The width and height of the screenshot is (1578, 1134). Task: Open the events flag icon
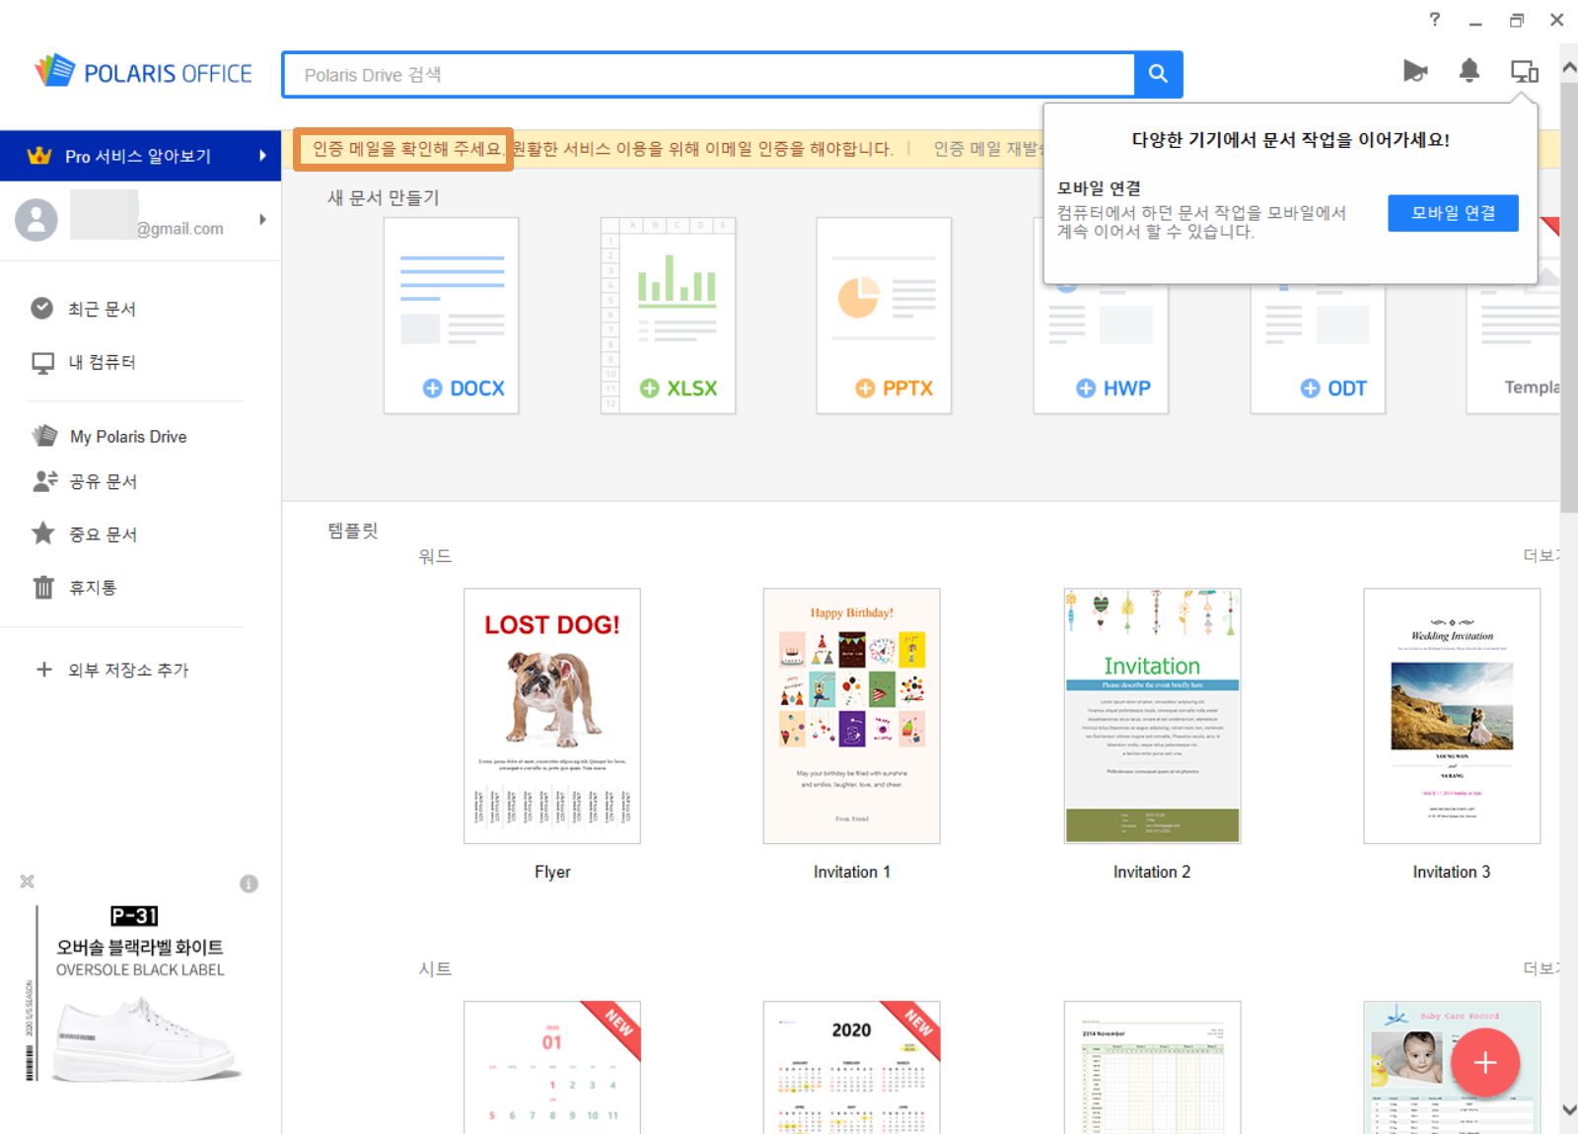click(1415, 71)
